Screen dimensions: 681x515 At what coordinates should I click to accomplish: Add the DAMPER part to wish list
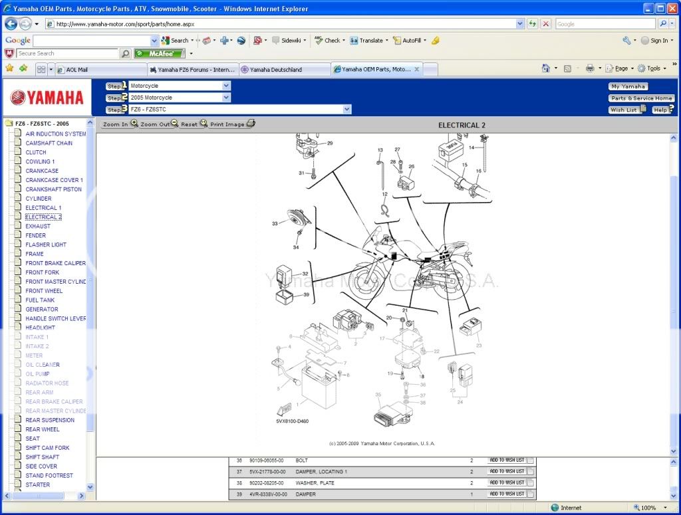point(507,494)
